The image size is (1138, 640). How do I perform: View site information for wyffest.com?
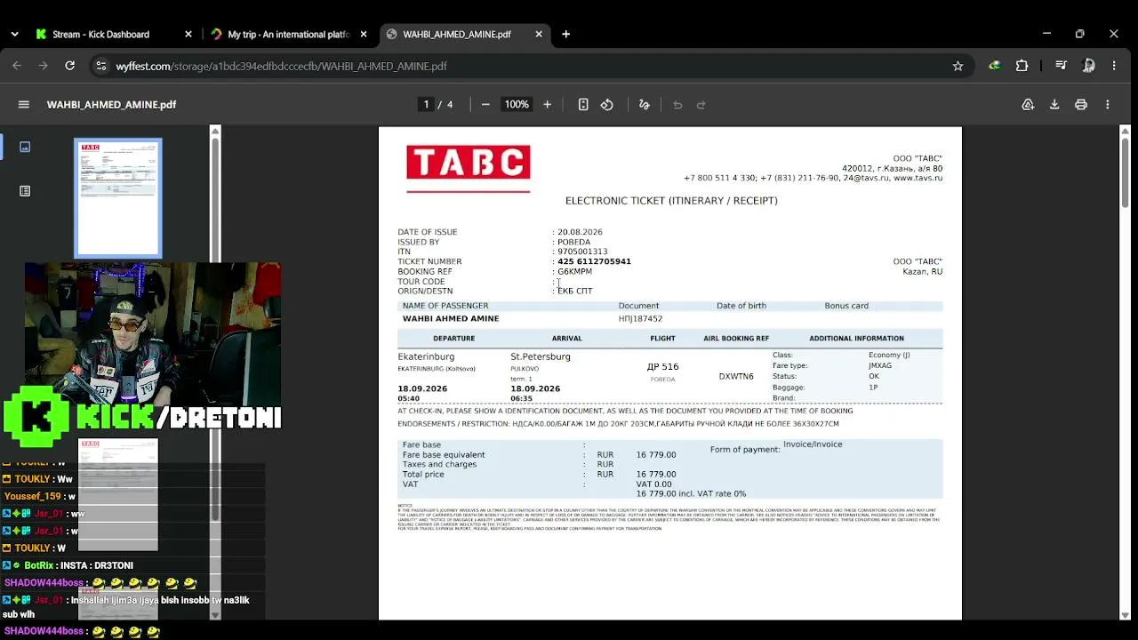101,66
